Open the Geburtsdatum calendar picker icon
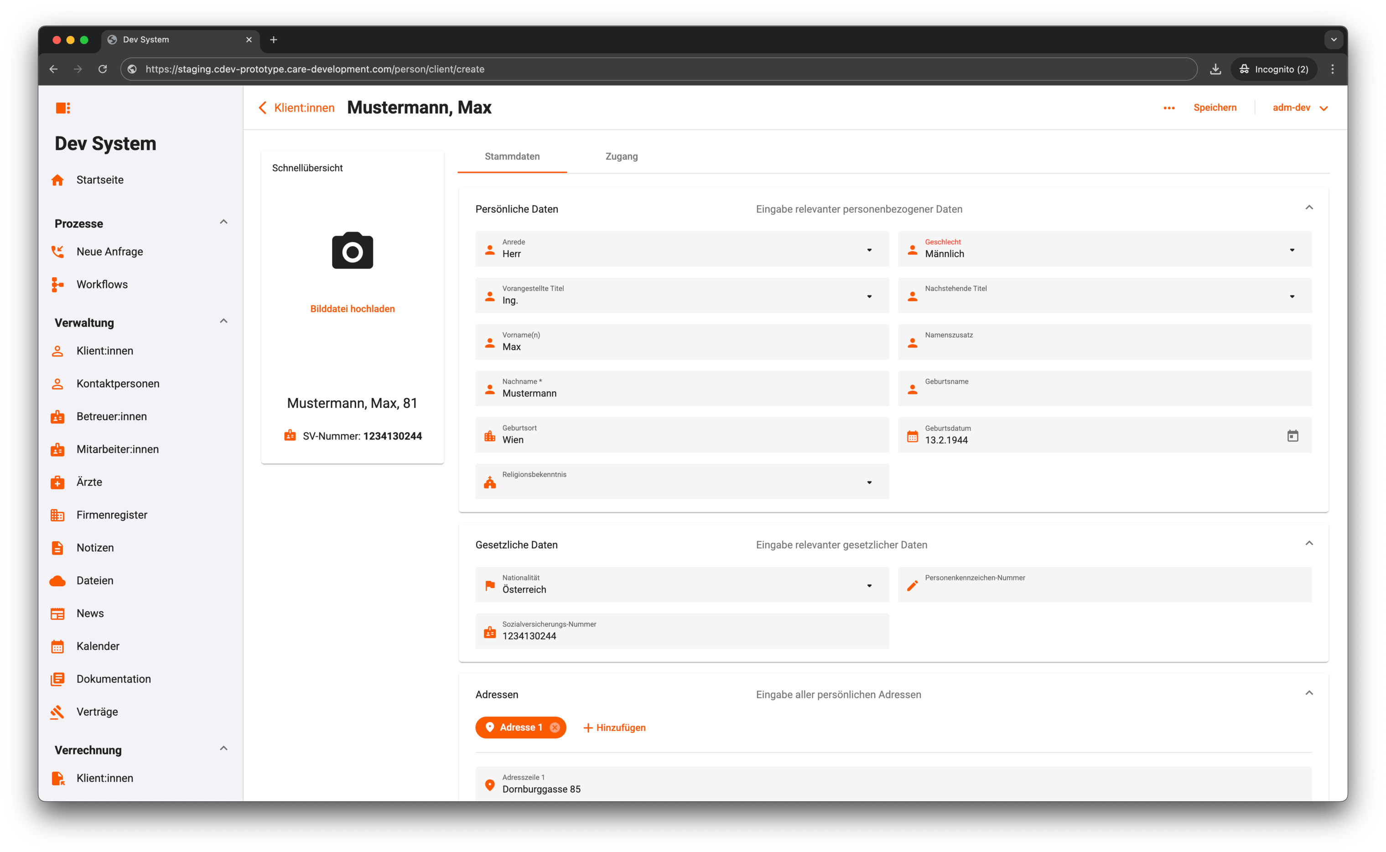 (1293, 436)
